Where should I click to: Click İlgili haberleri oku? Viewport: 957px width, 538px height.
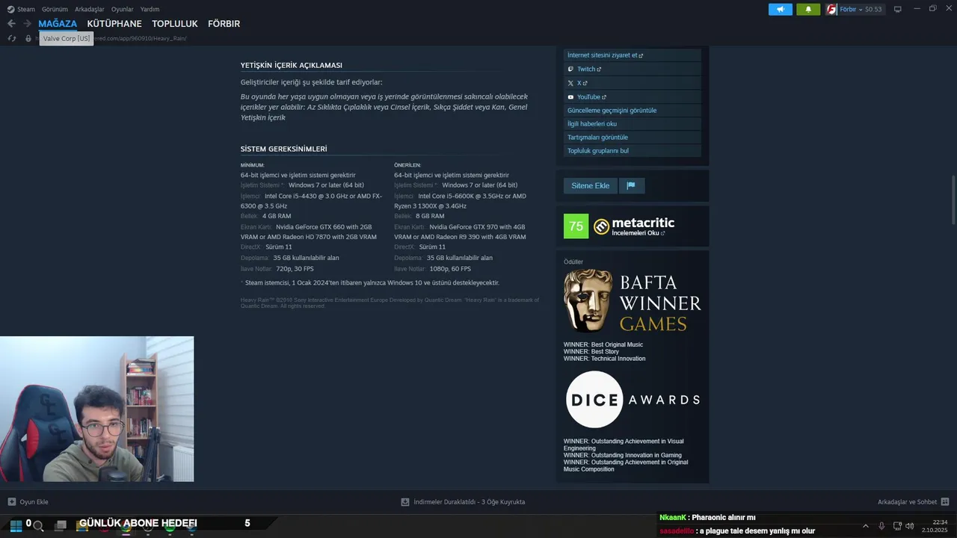pyautogui.click(x=632, y=124)
